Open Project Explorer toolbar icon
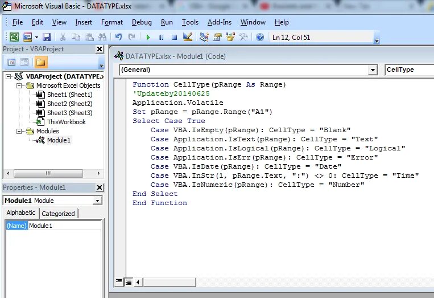The height and width of the screenshot is (298, 434). (x=204, y=37)
